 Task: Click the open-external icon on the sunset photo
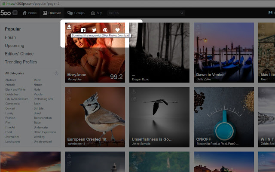[x=5, y=163]
